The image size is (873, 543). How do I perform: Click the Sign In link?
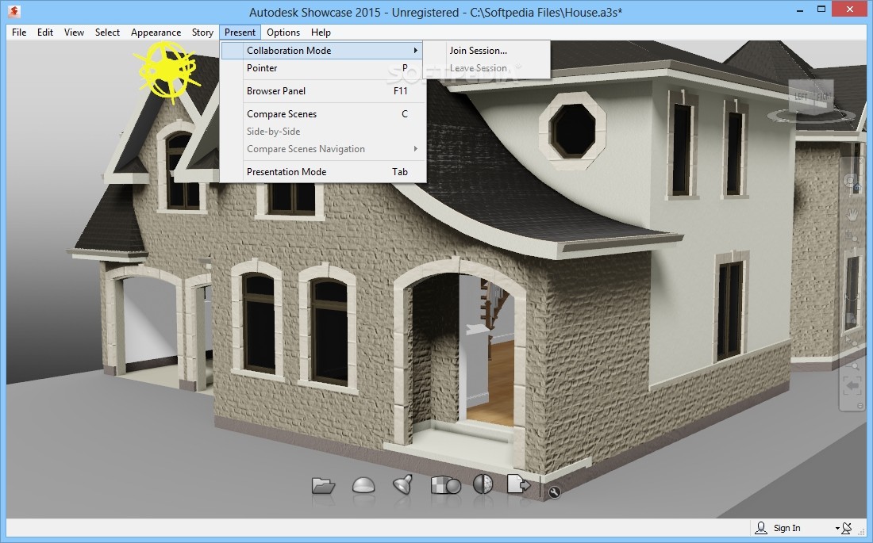[786, 528]
